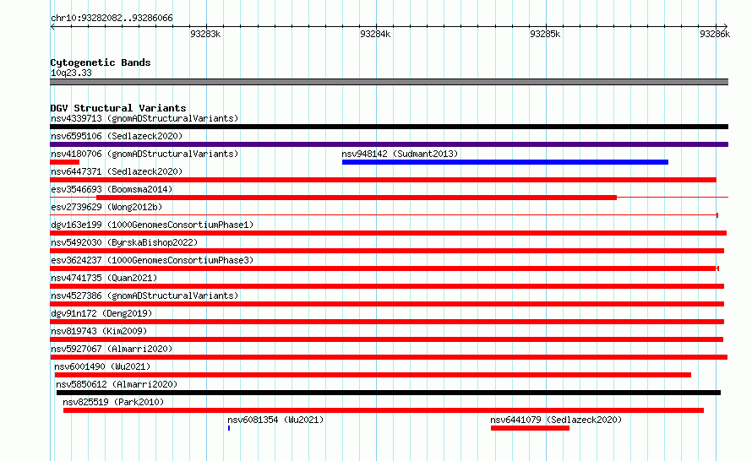Image resolution: width=752 pixels, height=461 pixels.
Task: Click the nsv6447371 (Sedlazeck2020) label
Action: point(117,171)
